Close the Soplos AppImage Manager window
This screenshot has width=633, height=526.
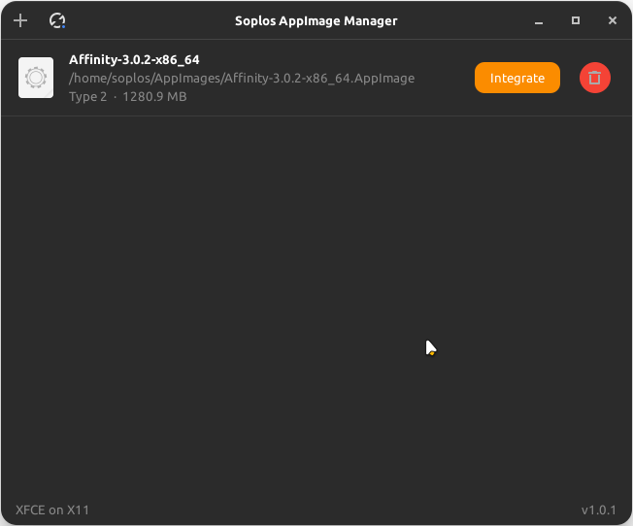pyautogui.click(x=613, y=20)
